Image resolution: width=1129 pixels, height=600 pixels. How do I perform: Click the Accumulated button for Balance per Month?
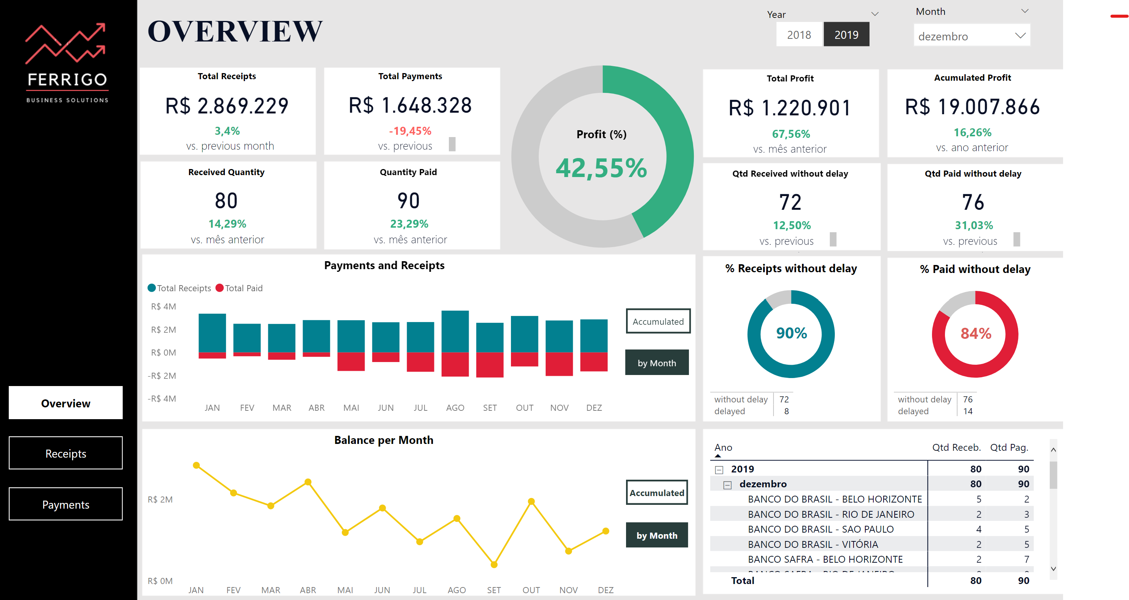click(657, 492)
